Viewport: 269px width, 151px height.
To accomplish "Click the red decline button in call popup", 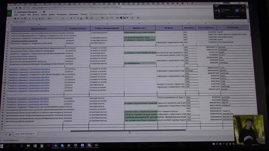I will tap(243, 10).
